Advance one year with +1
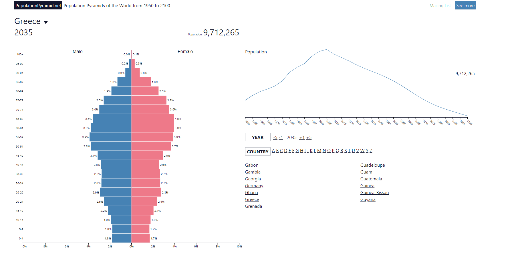Viewport: 514px width, 256px height. pos(302,138)
